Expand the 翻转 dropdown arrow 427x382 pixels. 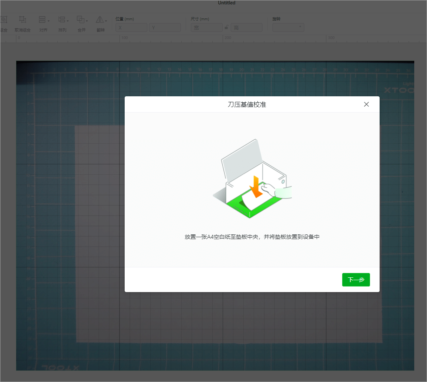pos(106,21)
